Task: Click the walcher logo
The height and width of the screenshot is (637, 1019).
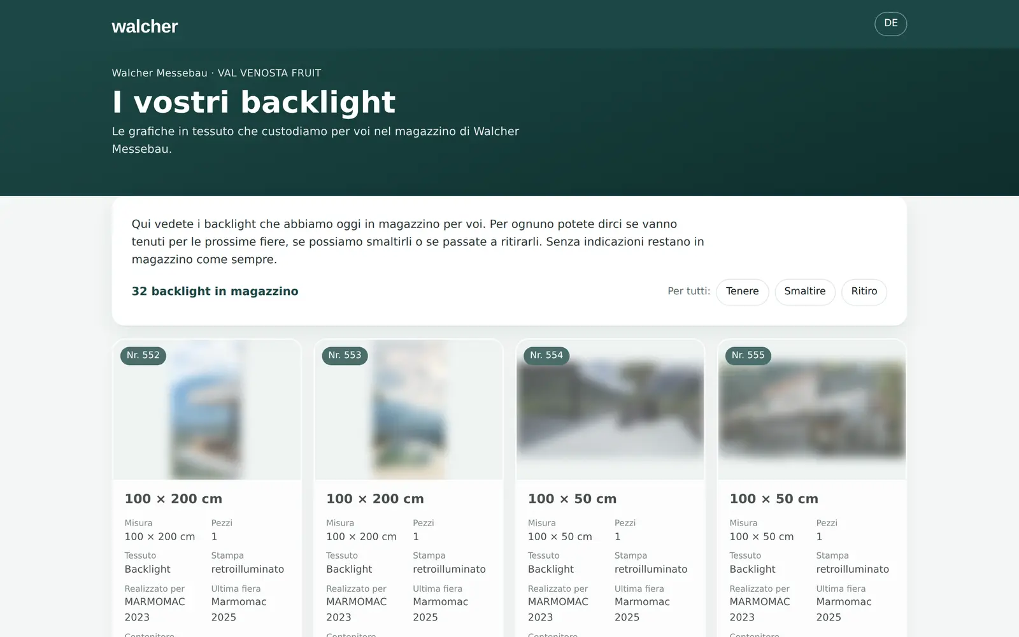Action: click(x=145, y=26)
